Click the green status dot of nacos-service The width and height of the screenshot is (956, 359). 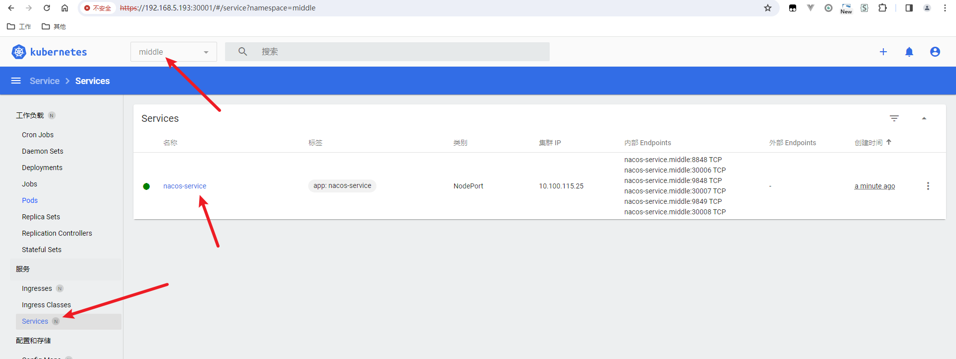point(146,186)
